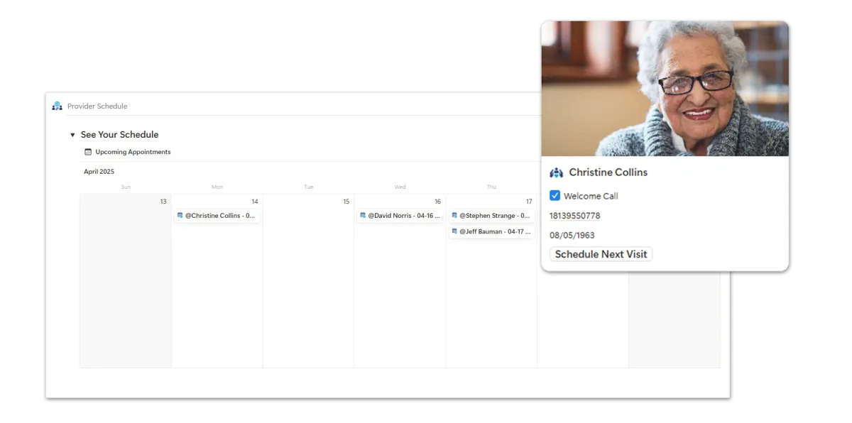Uncheck the Welcome Call checkbox

tap(555, 196)
